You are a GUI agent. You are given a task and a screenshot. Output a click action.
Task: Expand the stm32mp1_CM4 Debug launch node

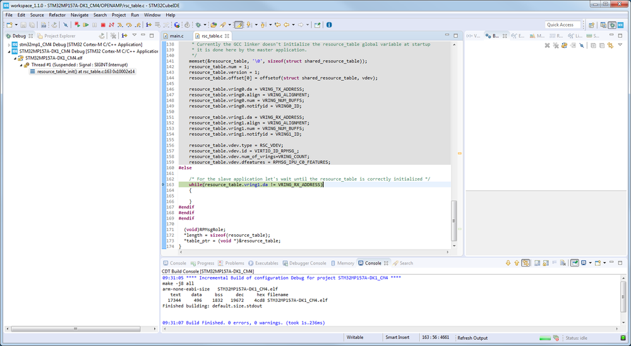point(9,45)
